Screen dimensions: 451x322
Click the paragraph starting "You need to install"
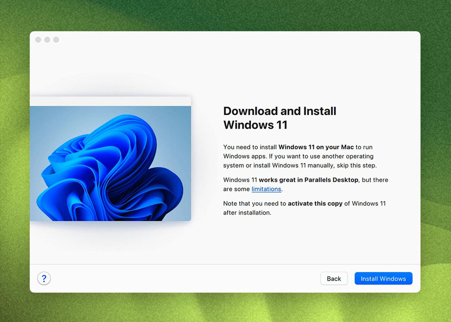pyautogui.click(x=299, y=156)
